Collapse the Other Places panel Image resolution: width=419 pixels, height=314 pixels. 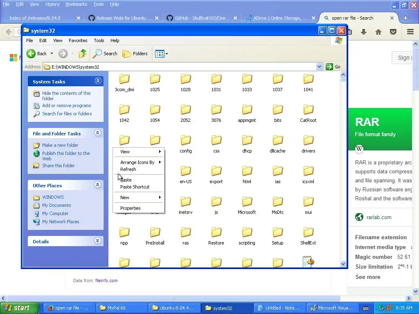pos(98,185)
